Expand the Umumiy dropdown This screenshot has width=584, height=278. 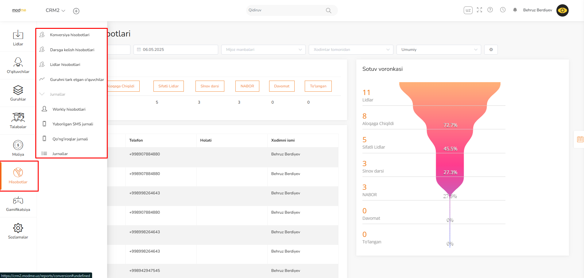click(439, 50)
